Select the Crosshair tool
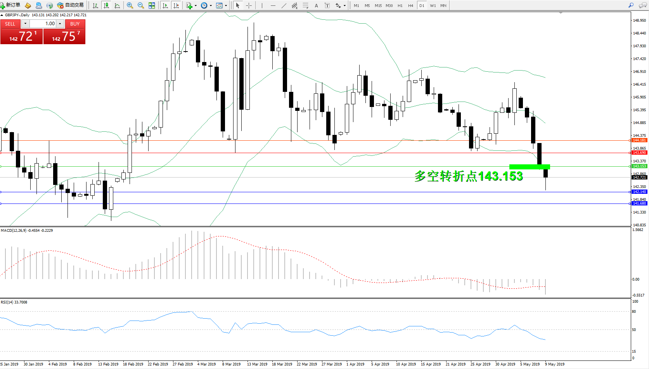 pyautogui.click(x=249, y=5)
